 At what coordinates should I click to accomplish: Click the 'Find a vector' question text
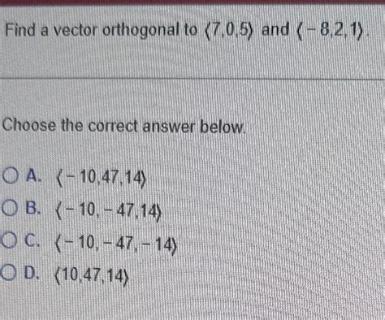pyautogui.click(x=52, y=30)
